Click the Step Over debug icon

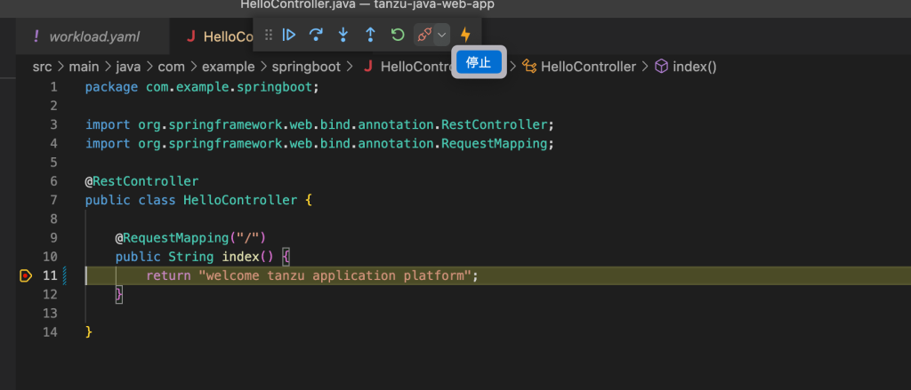pyautogui.click(x=316, y=35)
